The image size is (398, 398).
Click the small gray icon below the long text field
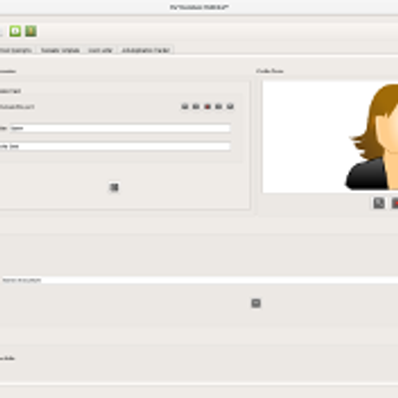256,303
